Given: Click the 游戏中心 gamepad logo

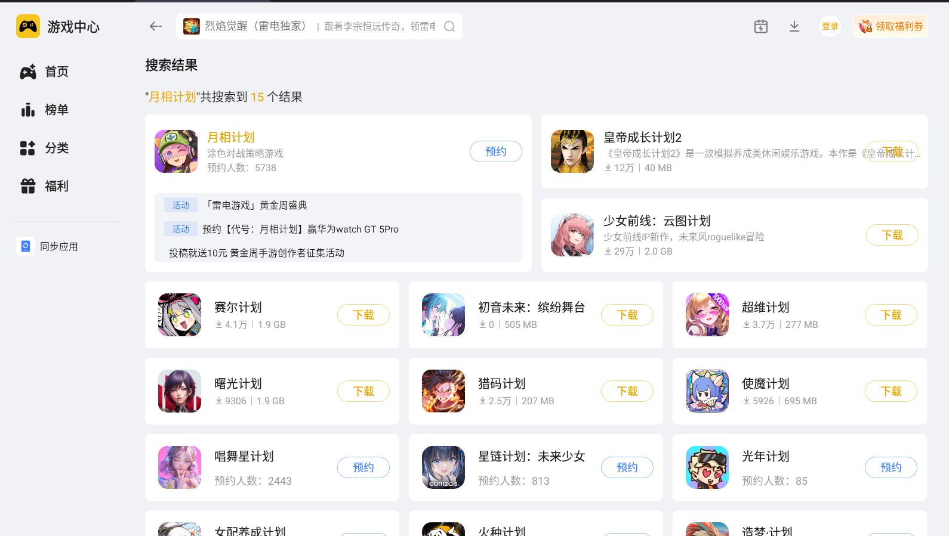Looking at the screenshot, I should [28, 26].
